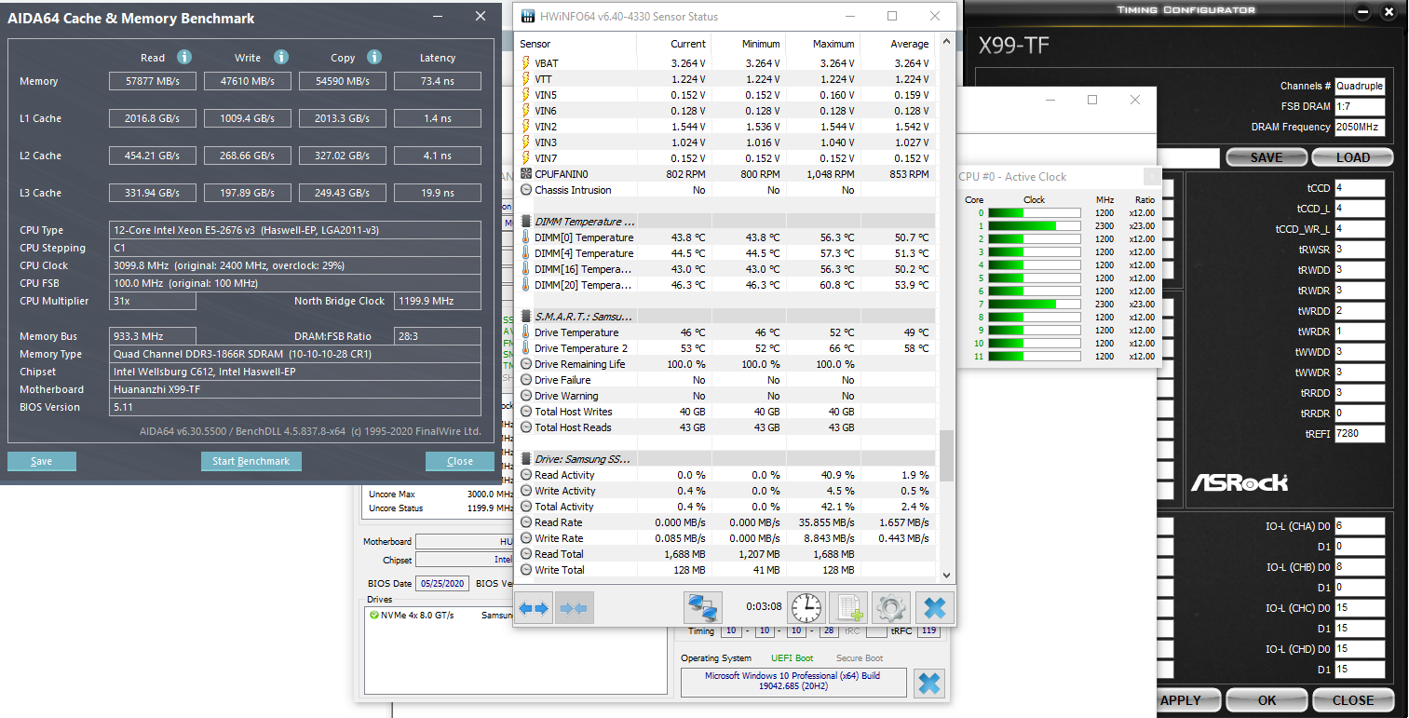
Task: Click the IO-L (CHA) D0 field
Action: pos(1360,526)
